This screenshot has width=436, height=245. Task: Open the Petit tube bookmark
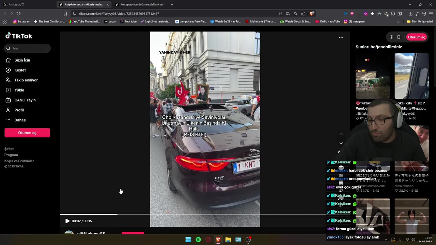(128, 21)
